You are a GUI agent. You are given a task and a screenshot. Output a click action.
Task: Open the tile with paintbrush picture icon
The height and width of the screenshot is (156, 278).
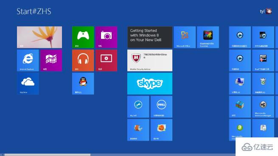coord(138,130)
